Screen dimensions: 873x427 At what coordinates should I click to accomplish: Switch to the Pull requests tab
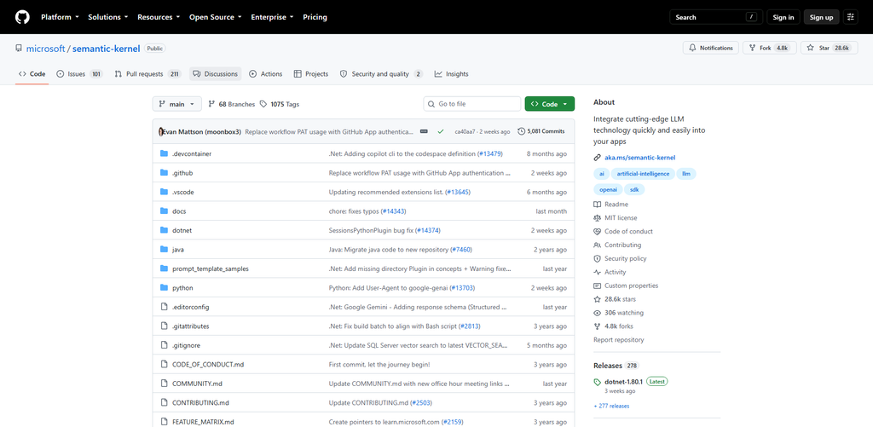147,74
